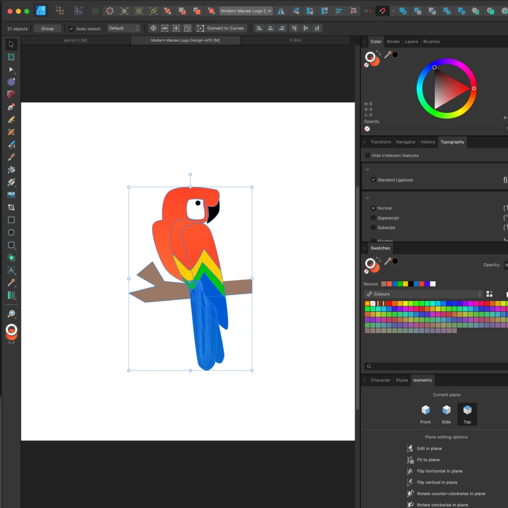This screenshot has height=508, width=508.
Task: Collapse the ligatures section chevron
Action: pyautogui.click(x=367, y=169)
